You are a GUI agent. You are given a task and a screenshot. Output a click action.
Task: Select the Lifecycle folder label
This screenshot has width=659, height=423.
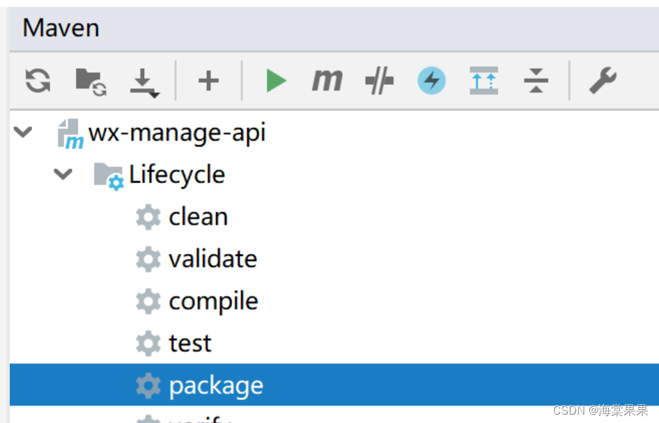tap(177, 175)
